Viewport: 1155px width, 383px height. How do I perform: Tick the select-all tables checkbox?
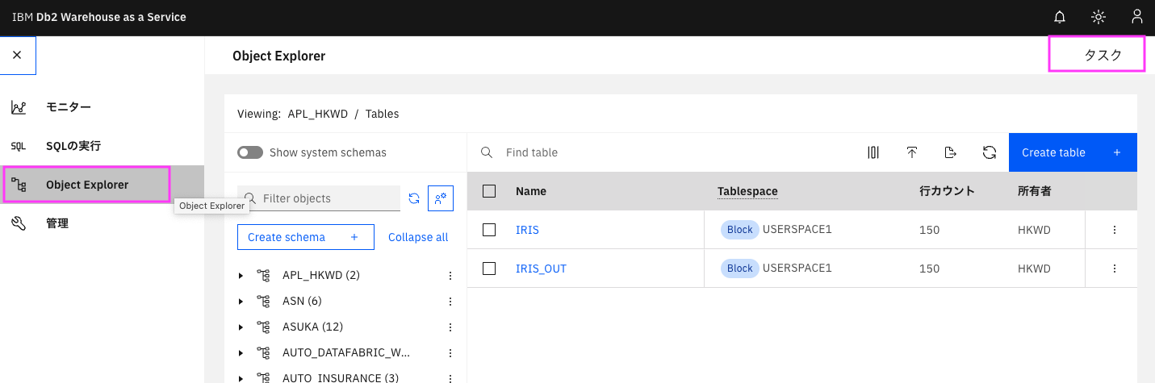(x=489, y=191)
